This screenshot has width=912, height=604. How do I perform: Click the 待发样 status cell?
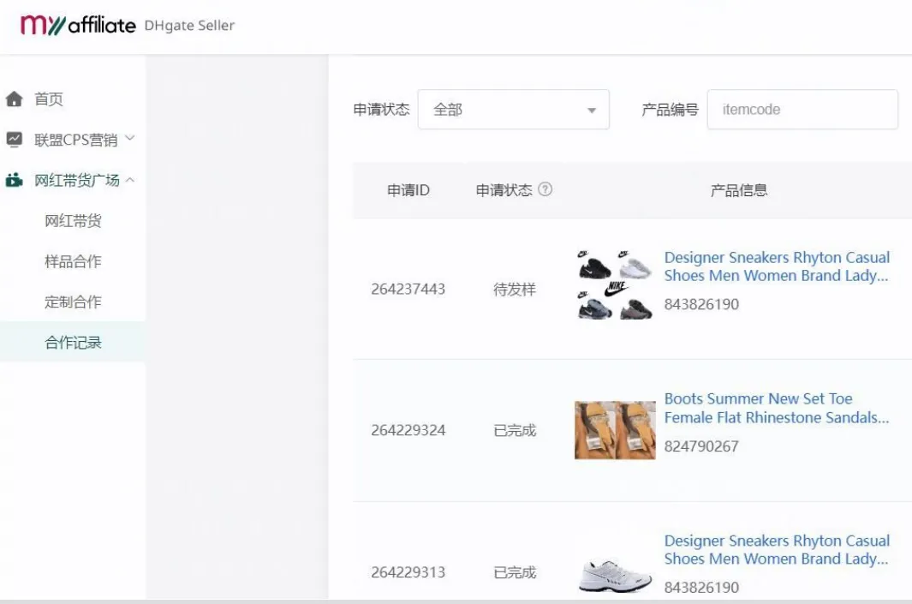coord(514,290)
